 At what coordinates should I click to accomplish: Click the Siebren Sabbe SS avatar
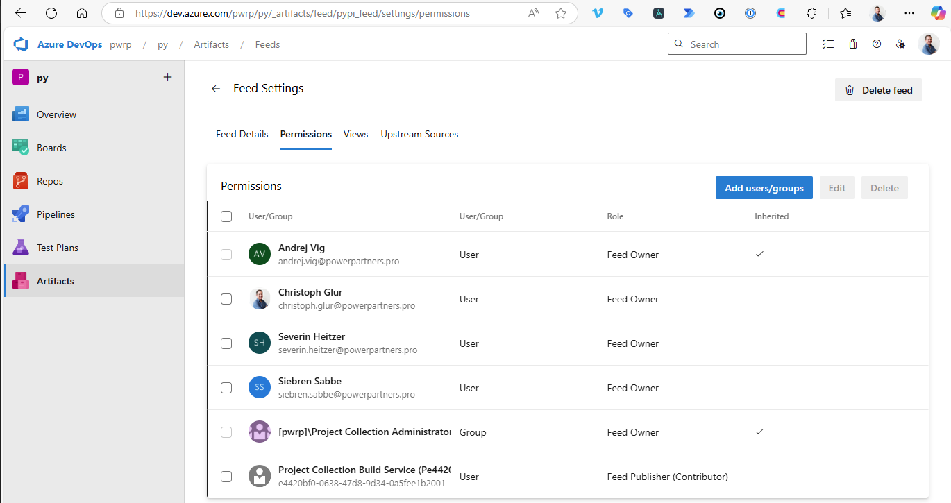click(x=259, y=387)
